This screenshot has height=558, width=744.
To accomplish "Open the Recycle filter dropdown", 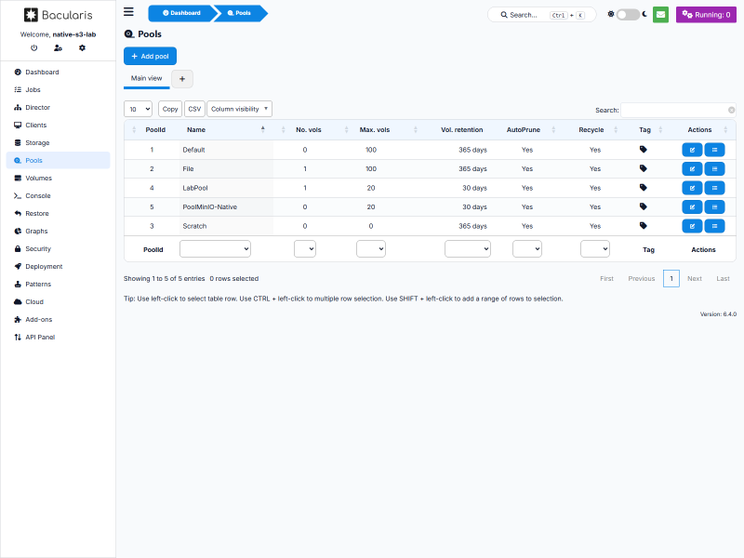I will [595, 248].
